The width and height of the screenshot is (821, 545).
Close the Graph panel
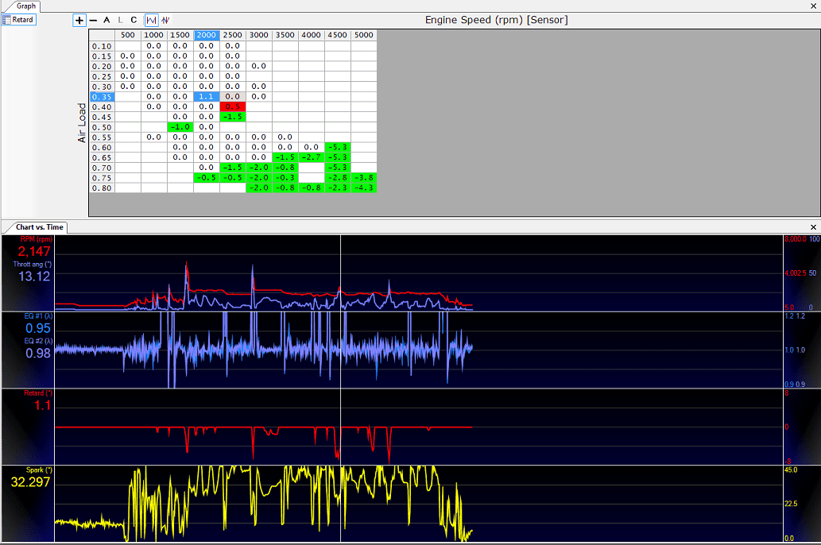[x=813, y=6]
